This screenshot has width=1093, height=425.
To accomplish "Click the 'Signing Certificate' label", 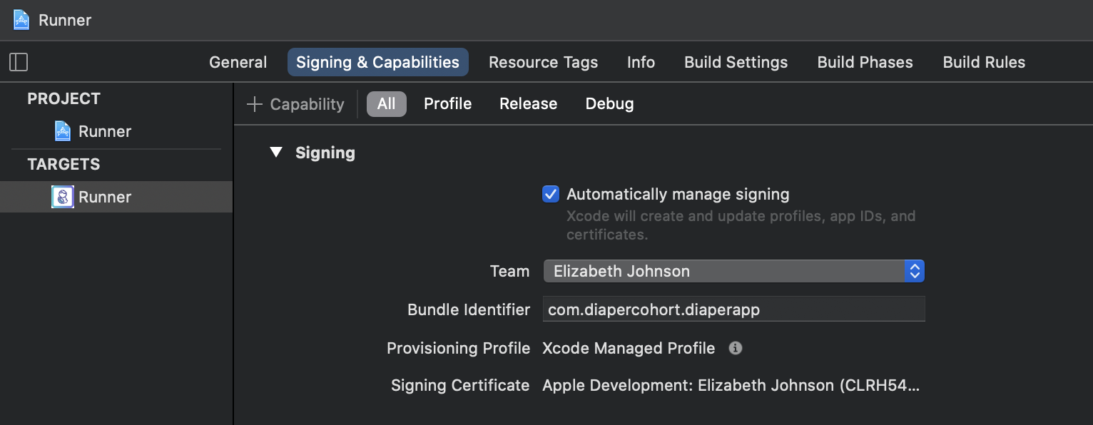I will coord(460,386).
